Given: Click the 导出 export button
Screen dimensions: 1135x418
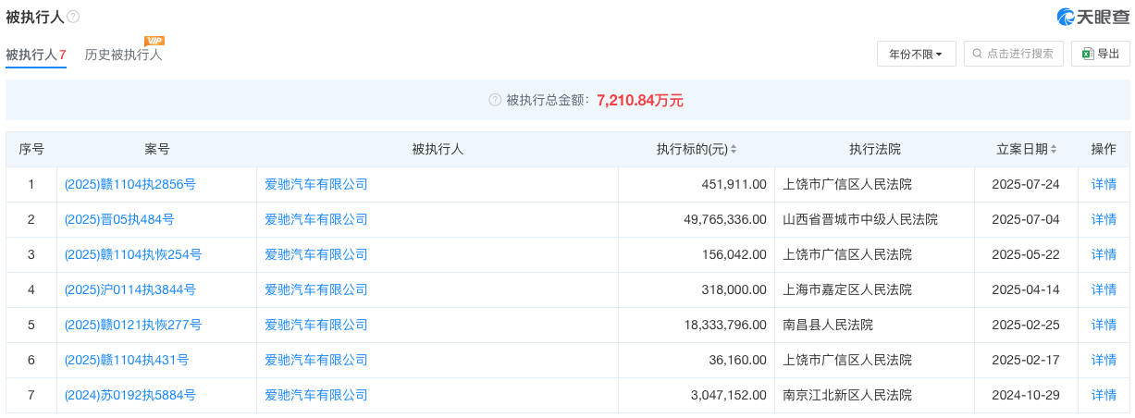Looking at the screenshot, I should click(1101, 54).
